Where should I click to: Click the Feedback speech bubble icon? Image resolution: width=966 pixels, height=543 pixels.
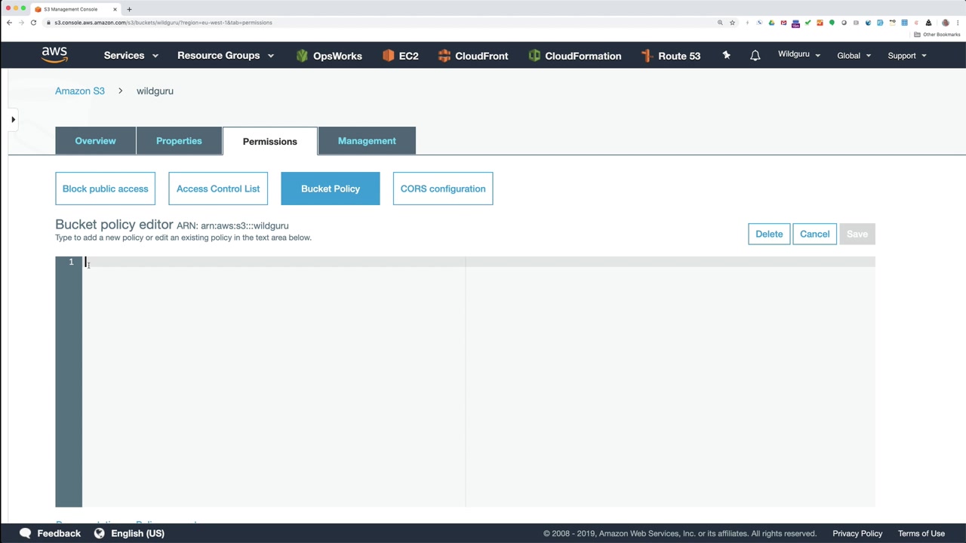point(26,533)
